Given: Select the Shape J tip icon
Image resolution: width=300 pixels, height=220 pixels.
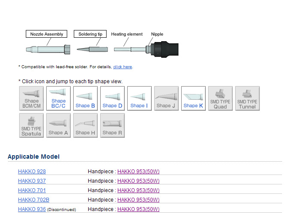Looking at the screenshot, I should (166, 99).
